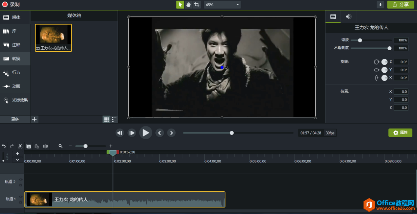Jump to previous marker with left chevron
This screenshot has height=214, width=417.
(x=160, y=133)
